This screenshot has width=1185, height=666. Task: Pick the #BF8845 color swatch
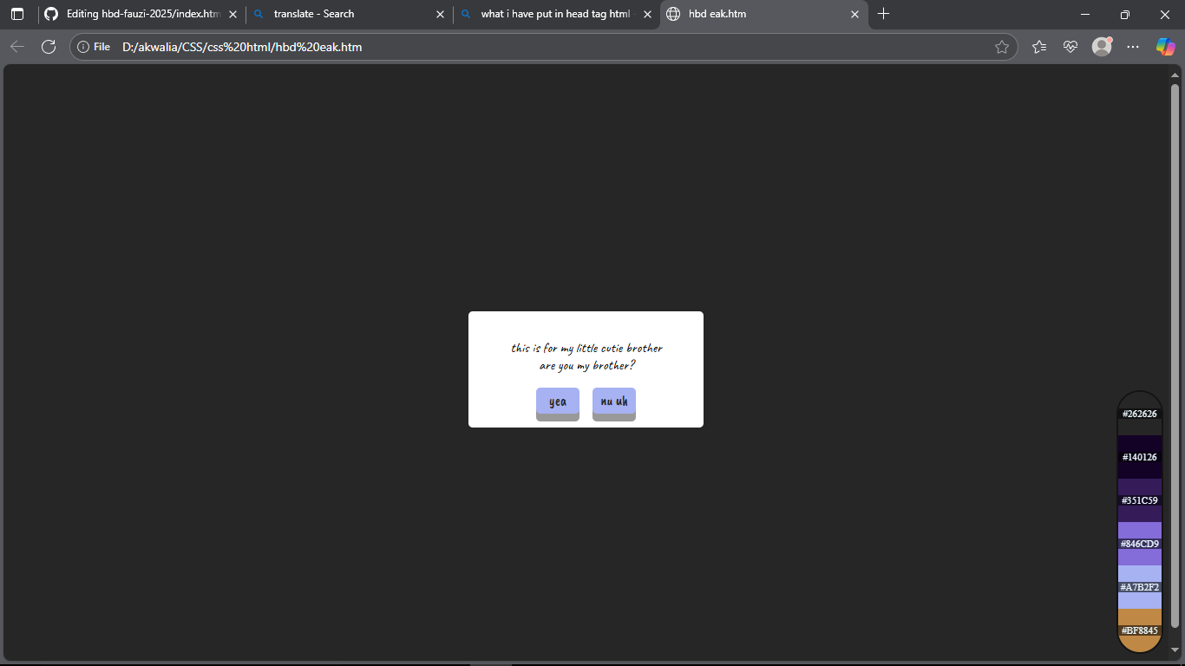[x=1140, y=630]
